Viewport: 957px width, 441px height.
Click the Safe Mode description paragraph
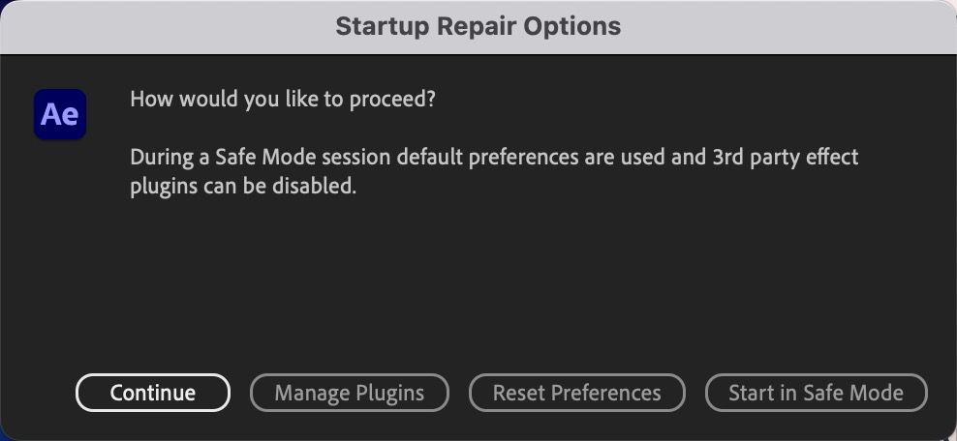(494, 172)
